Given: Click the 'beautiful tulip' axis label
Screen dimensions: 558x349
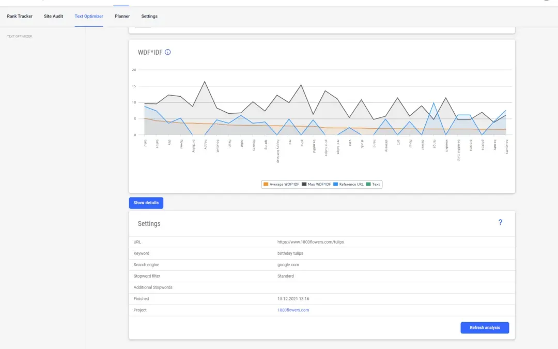Looking at the screenshot, I should (x=459, y=150).
